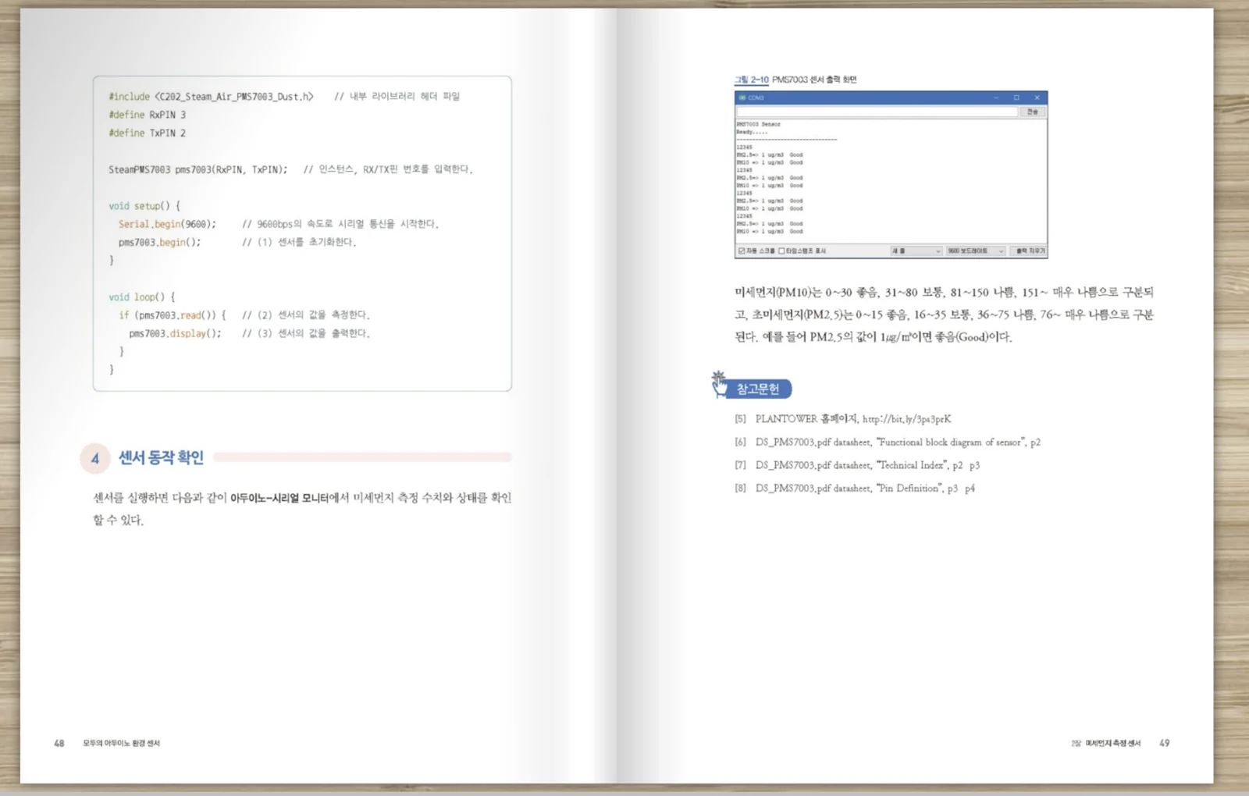
Task: Open the 9600 보드레이트 dropdown
Action: pyautogui.click(x=975, y=251)
